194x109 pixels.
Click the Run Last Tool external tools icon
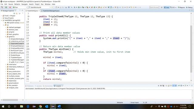(x=87, y=7)
